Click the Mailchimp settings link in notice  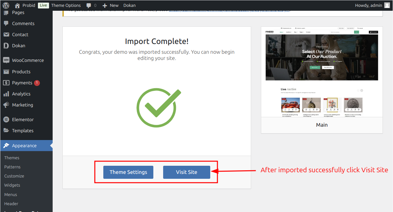pos(229,10)
